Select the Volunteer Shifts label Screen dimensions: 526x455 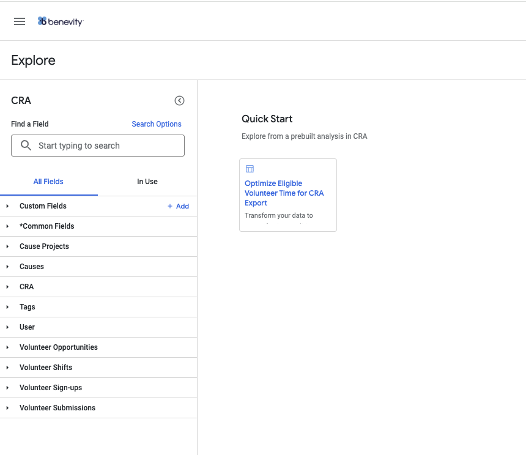46,367
